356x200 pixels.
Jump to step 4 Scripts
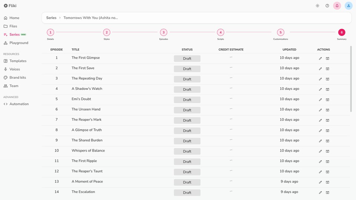pyautogui.click(x=221, y=33)
